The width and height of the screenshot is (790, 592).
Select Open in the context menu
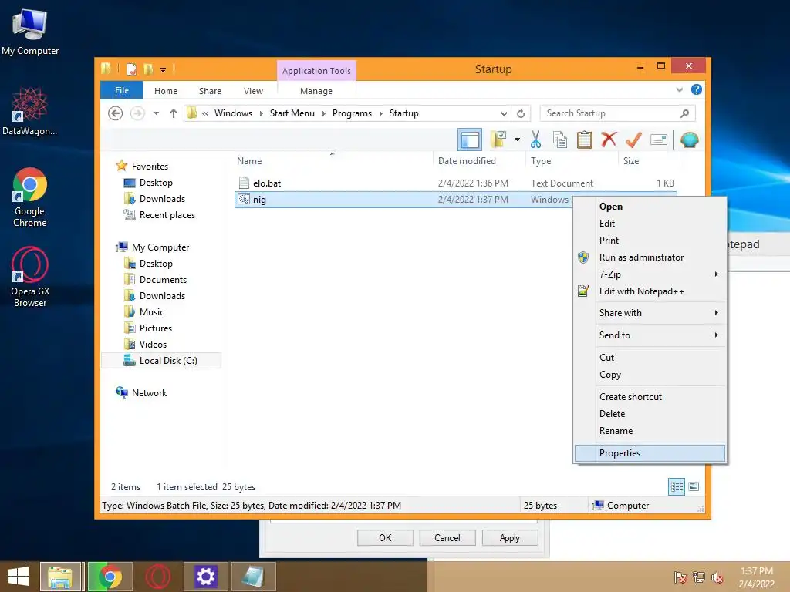[x=650, y=207]
